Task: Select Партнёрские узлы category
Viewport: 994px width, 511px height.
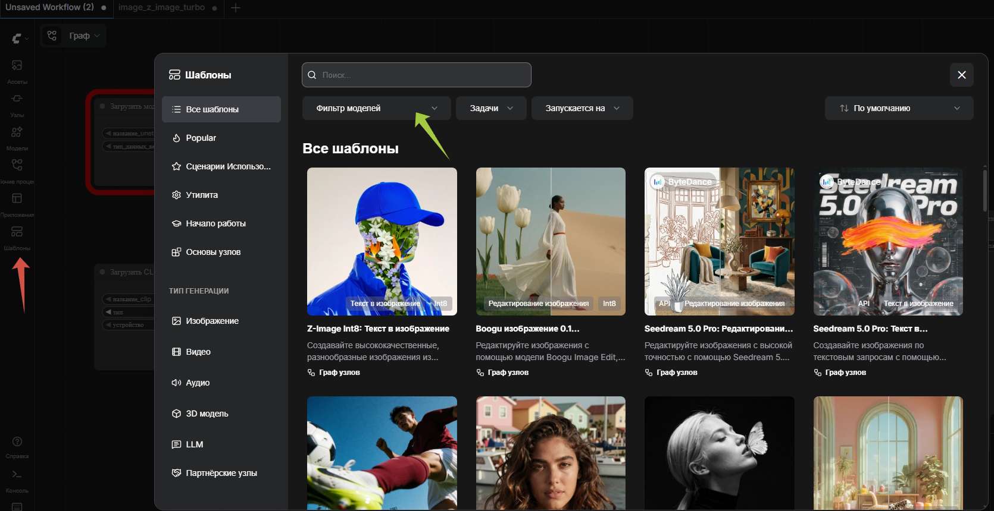Action: click(x=221, y=473)
